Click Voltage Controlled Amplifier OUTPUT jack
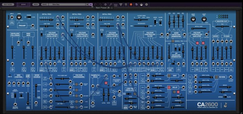243x114 pixels. pyautogui.click(x=207, y=34)
